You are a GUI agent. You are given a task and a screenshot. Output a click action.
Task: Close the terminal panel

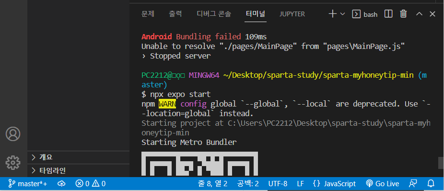tap(432, 14)
